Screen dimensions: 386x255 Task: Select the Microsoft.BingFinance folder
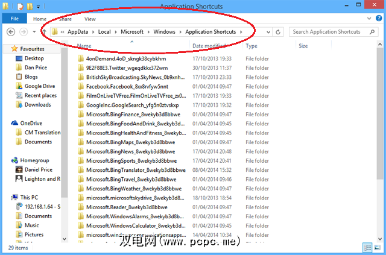[x=133, y=115]
